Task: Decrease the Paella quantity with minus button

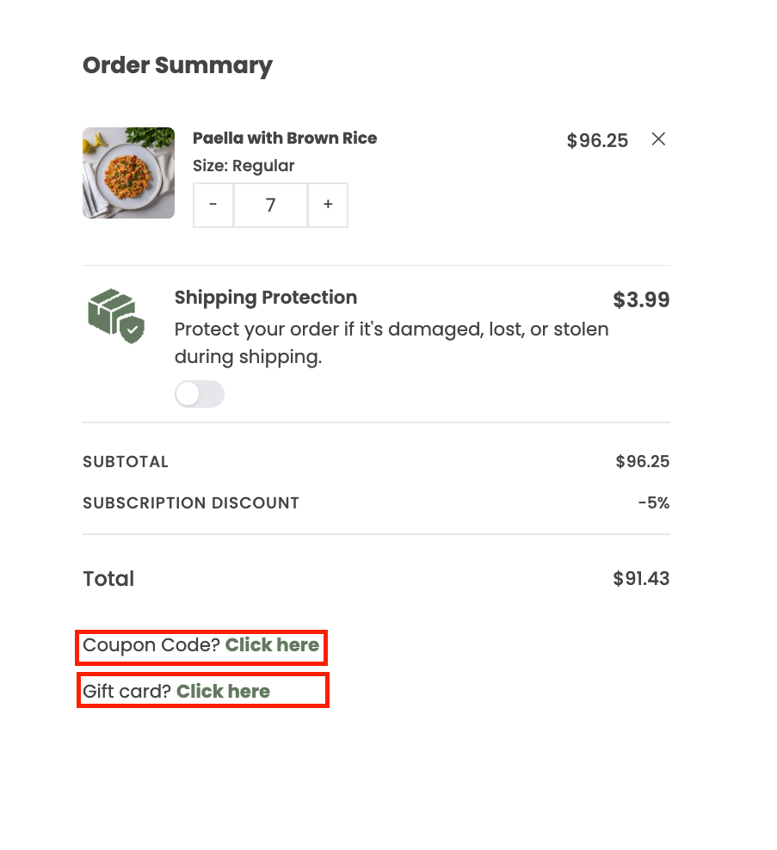Action: (213, 205)
